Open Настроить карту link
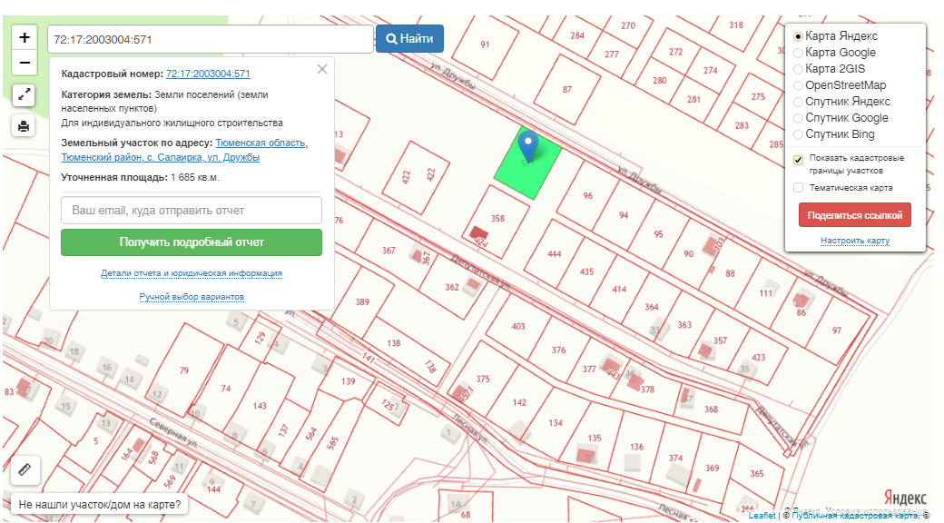944x523 pixels. pos(855,241)
